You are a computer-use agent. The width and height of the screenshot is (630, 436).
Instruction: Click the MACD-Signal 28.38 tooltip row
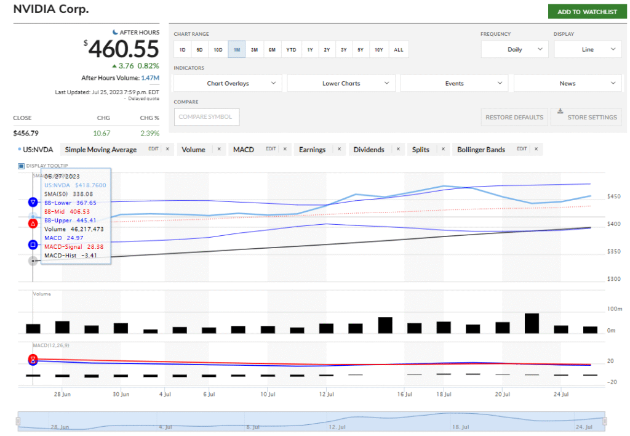coord(74,246)
